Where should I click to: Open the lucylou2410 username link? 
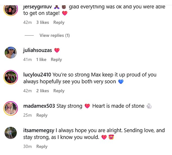tap(37, 75)
